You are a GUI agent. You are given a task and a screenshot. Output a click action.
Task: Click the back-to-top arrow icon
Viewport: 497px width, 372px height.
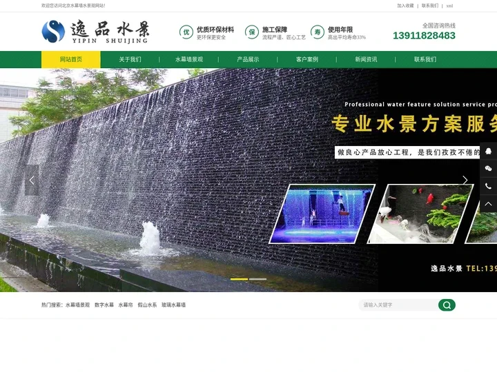pyautogui.click(x=488, y=204)
